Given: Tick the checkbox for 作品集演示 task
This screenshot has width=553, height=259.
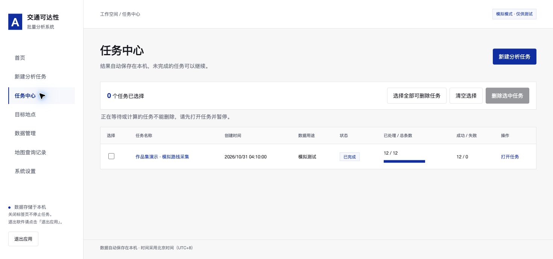Looking at the screenshot, I should click(x=111, y=156).
